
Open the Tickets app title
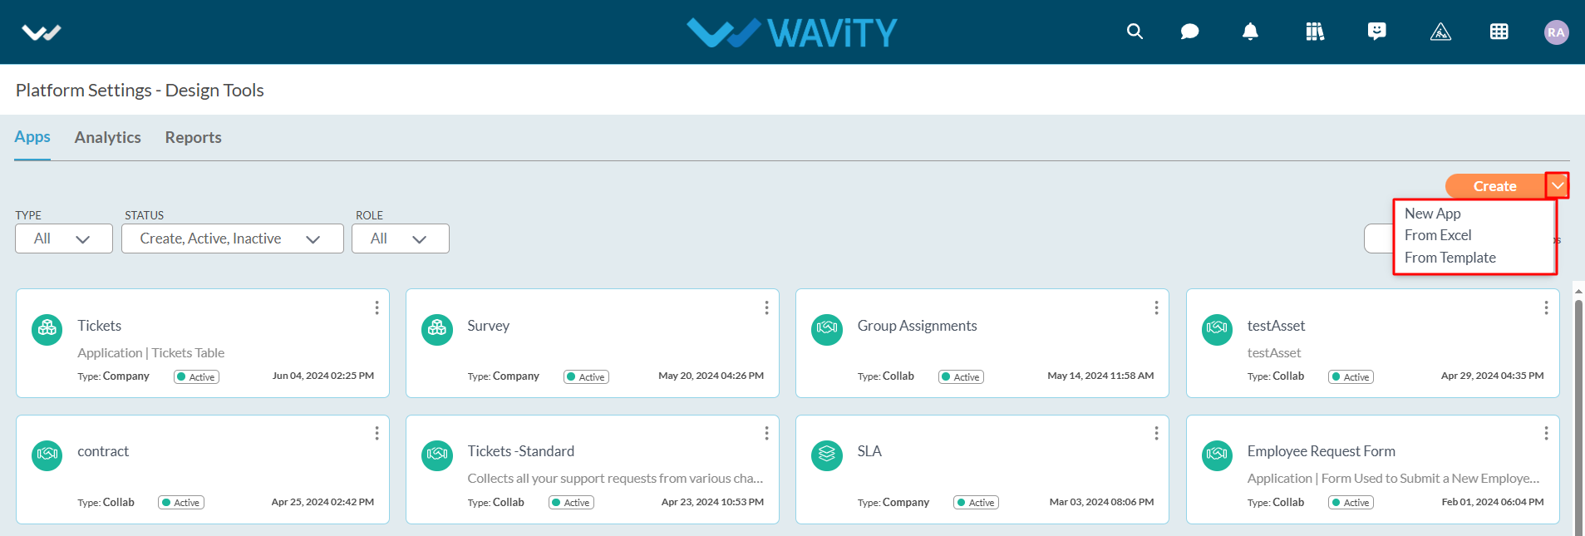pyautogui.click(x=100, y=326)
